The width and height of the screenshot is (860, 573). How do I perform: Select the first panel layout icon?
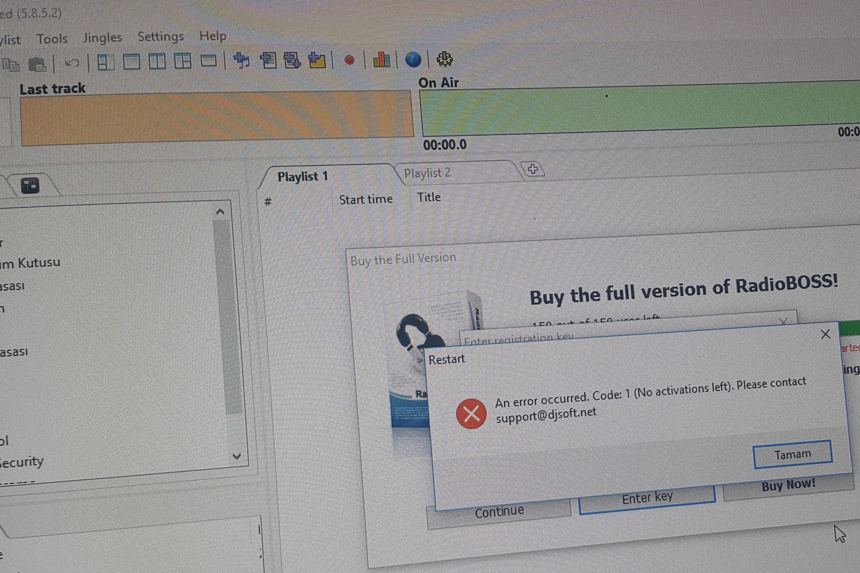(x=105, y=62)
